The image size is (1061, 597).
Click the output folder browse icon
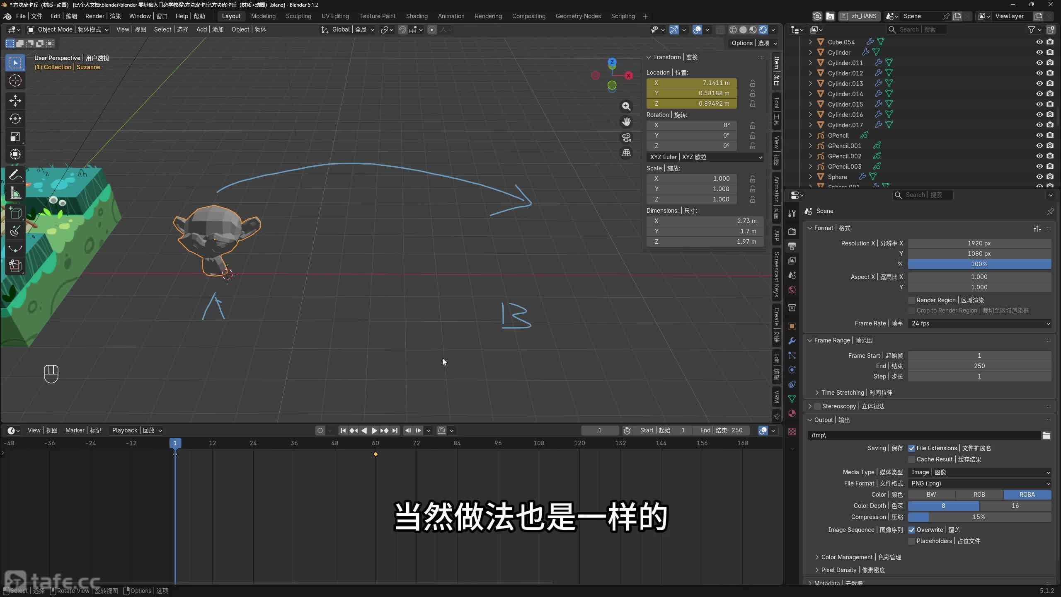click(1046, 435)
